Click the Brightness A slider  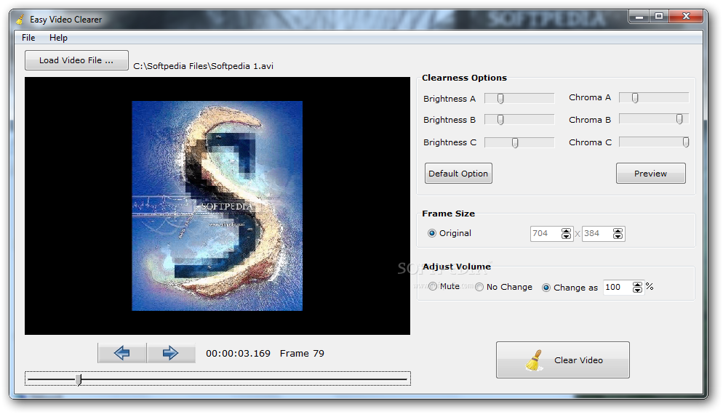[x=519, y=98]
